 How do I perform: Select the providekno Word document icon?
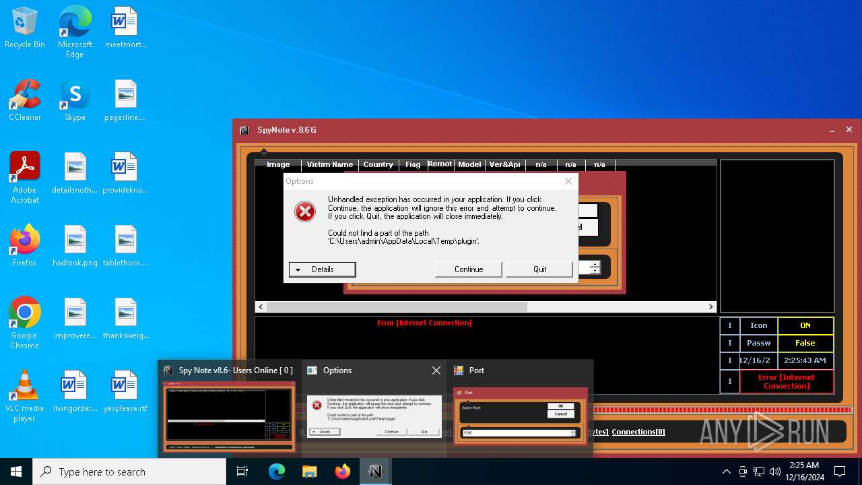(125, 174)
